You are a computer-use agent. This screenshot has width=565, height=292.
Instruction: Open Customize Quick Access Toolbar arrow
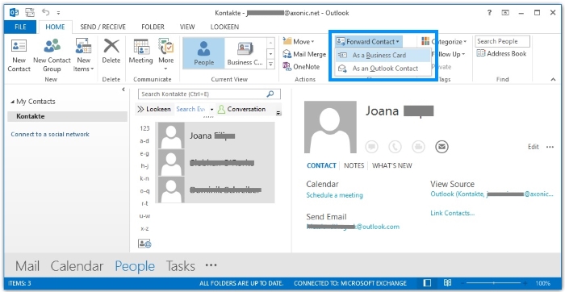point(58,13)
